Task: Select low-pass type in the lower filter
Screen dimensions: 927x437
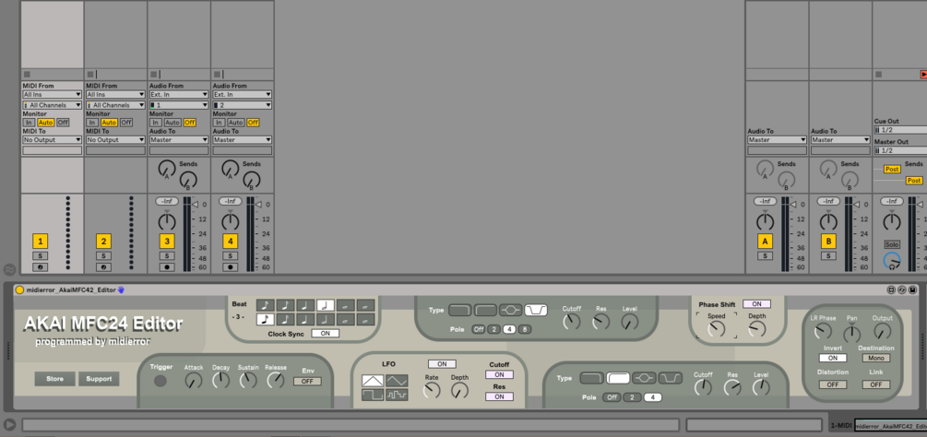Action: pyautogui.click(x=592, y=378)
